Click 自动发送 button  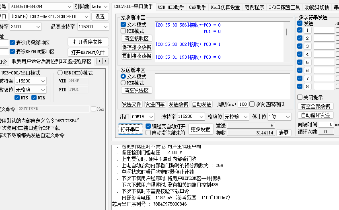pos(202,104)
